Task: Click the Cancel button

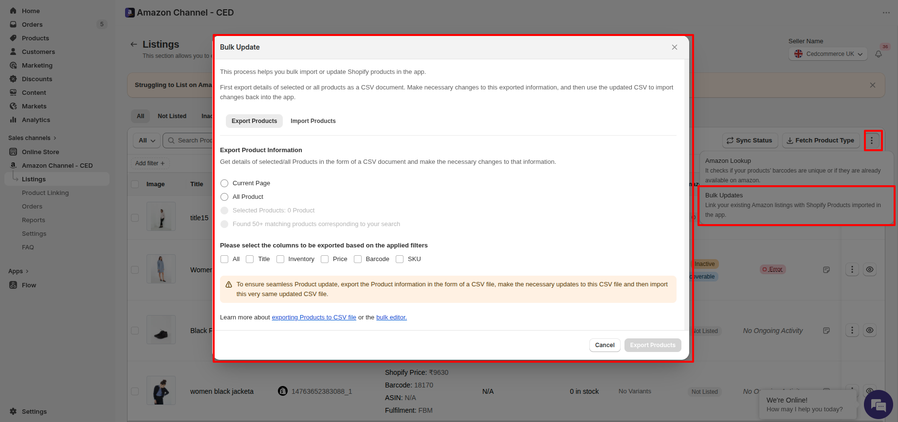Action: click(605, 345)
